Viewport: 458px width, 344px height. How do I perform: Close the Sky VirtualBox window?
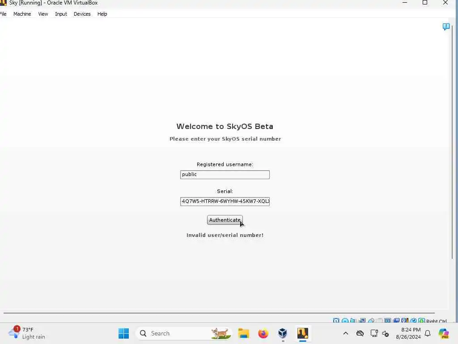coord(445,3)
